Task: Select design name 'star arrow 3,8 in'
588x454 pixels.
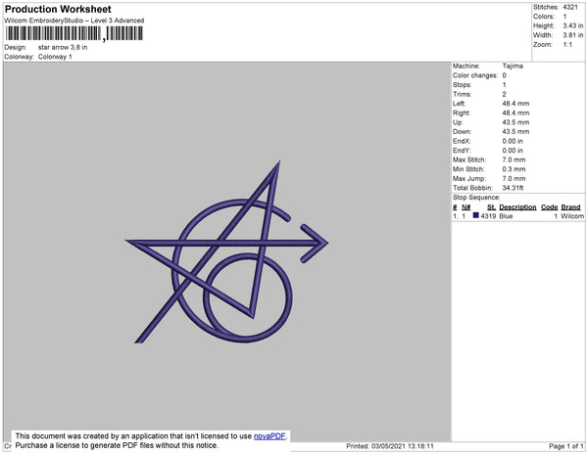Action: (x=63, y=48)
